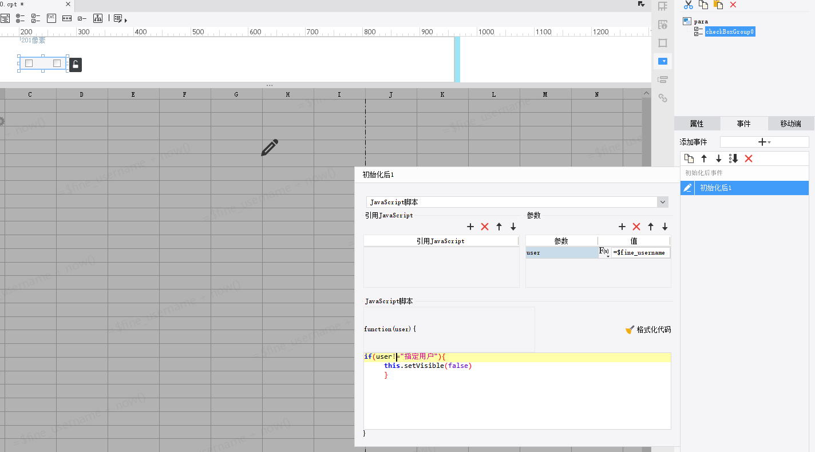
Task: Select column M header in the spreadsheet
Action: click(x=545, y=94)
